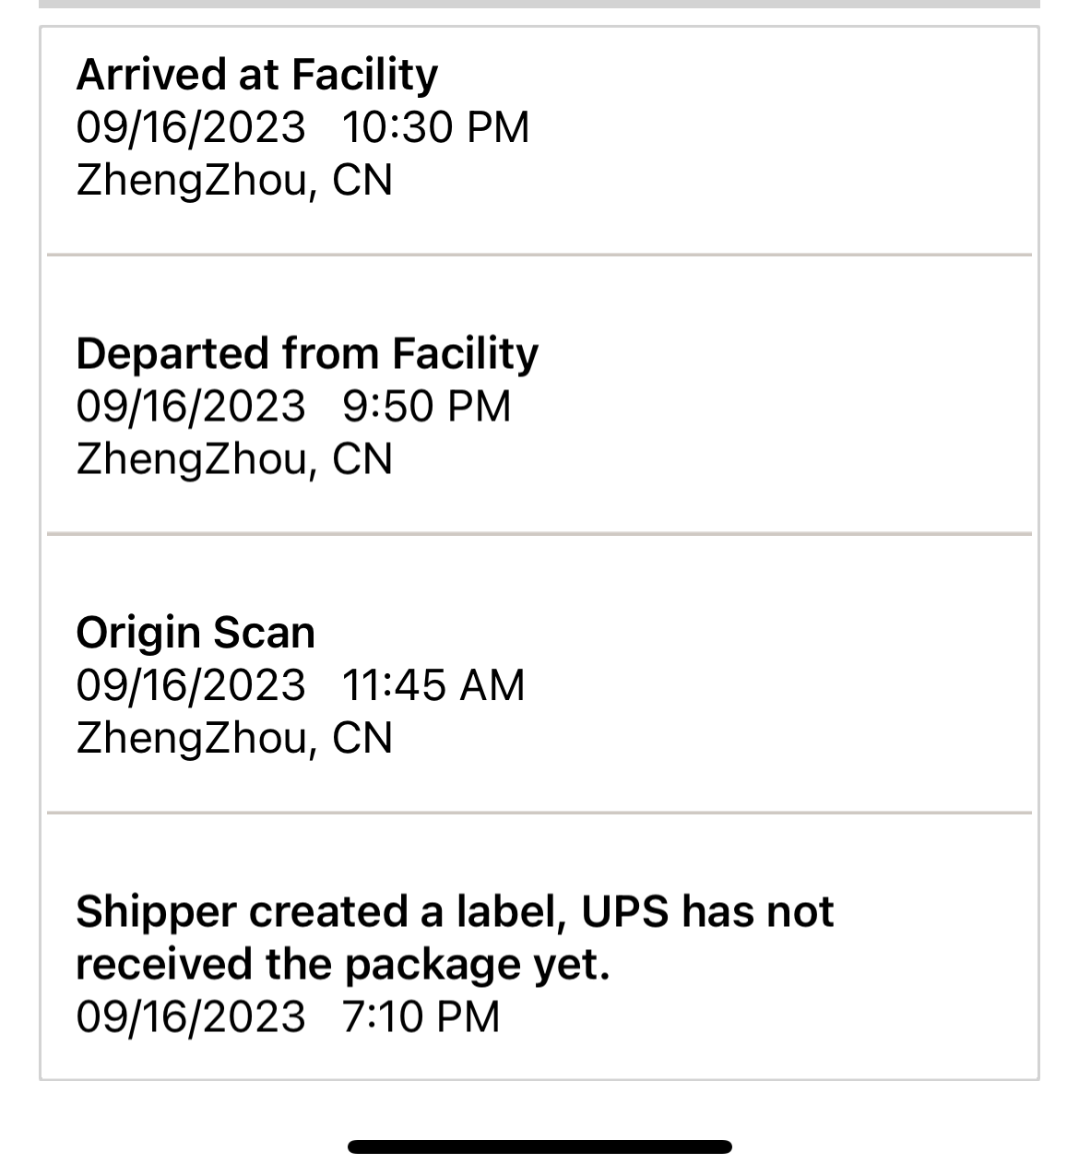1079x1176 pixels.
Task: Tap the date in the label created entry
Action: (x=190, y=1017)
